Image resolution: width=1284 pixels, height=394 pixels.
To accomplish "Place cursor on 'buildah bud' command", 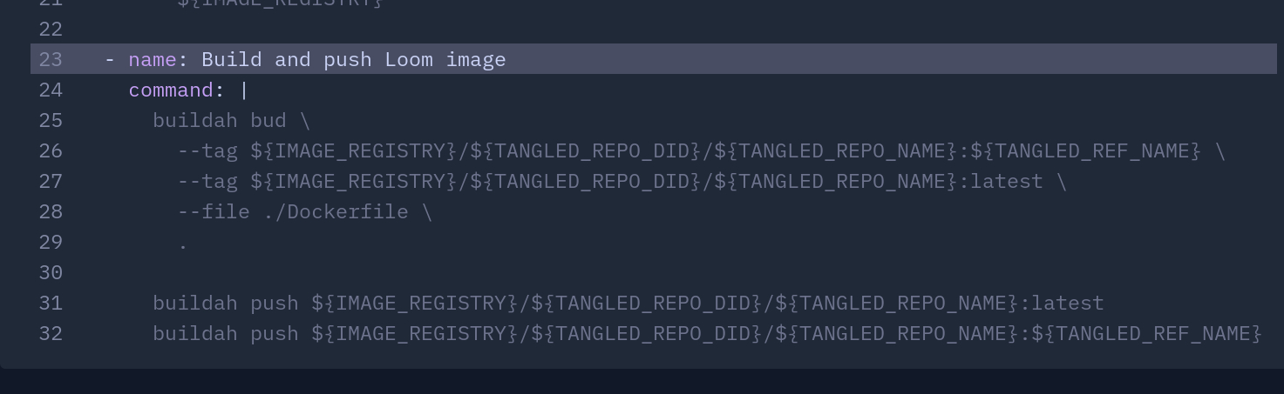I will 219,120.
